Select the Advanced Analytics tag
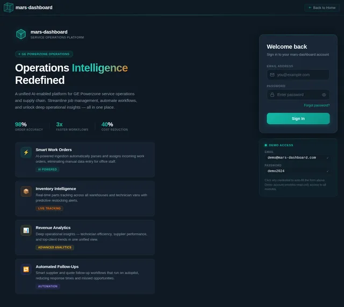This screenshot has width=344, height=307. pos(55,247)
